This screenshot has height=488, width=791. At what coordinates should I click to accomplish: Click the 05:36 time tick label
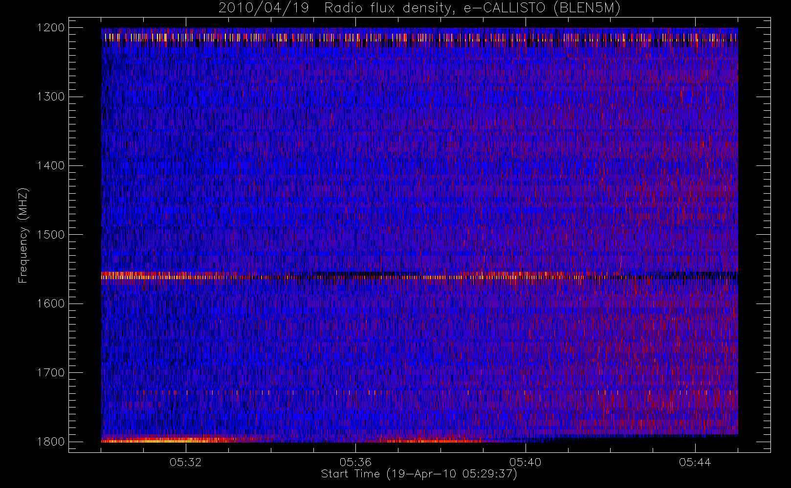(x=355, y=462)
